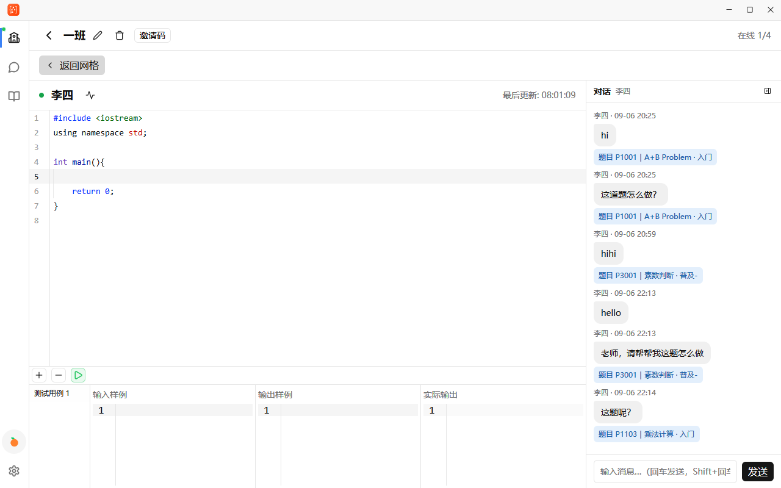This screenshot has width=781, height=488.
Task: Click activity pulse icon next to 李四
Action: (x=90, y=95)
